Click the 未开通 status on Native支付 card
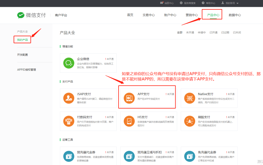The height and width of the screenshot is (165, 263). point(230,94)
